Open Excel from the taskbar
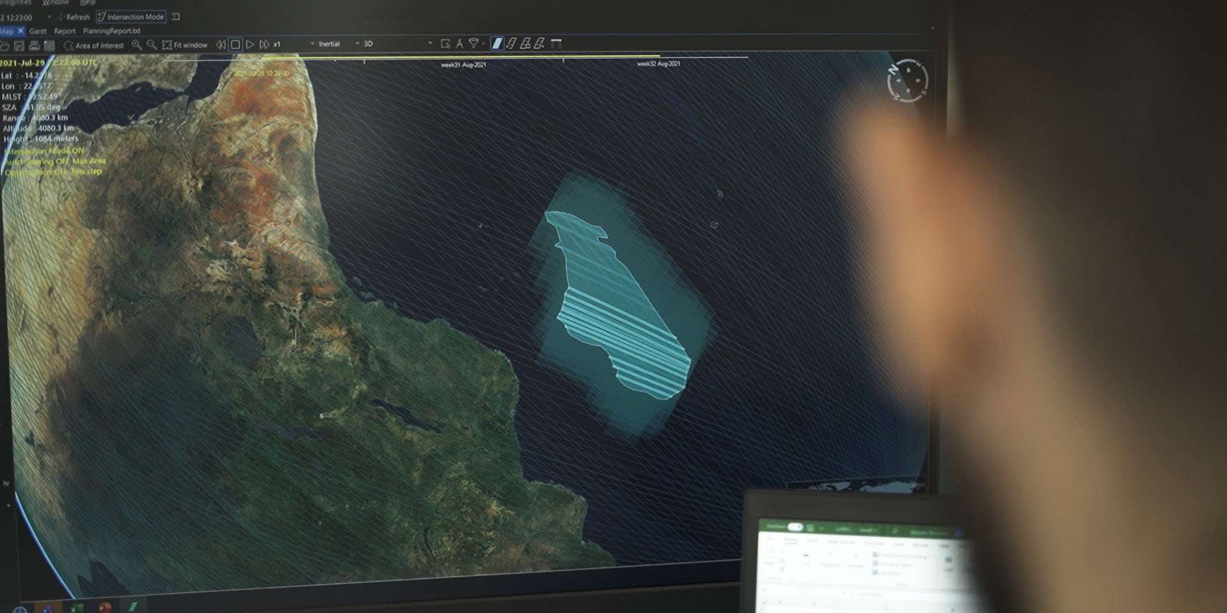 point(77,607)
